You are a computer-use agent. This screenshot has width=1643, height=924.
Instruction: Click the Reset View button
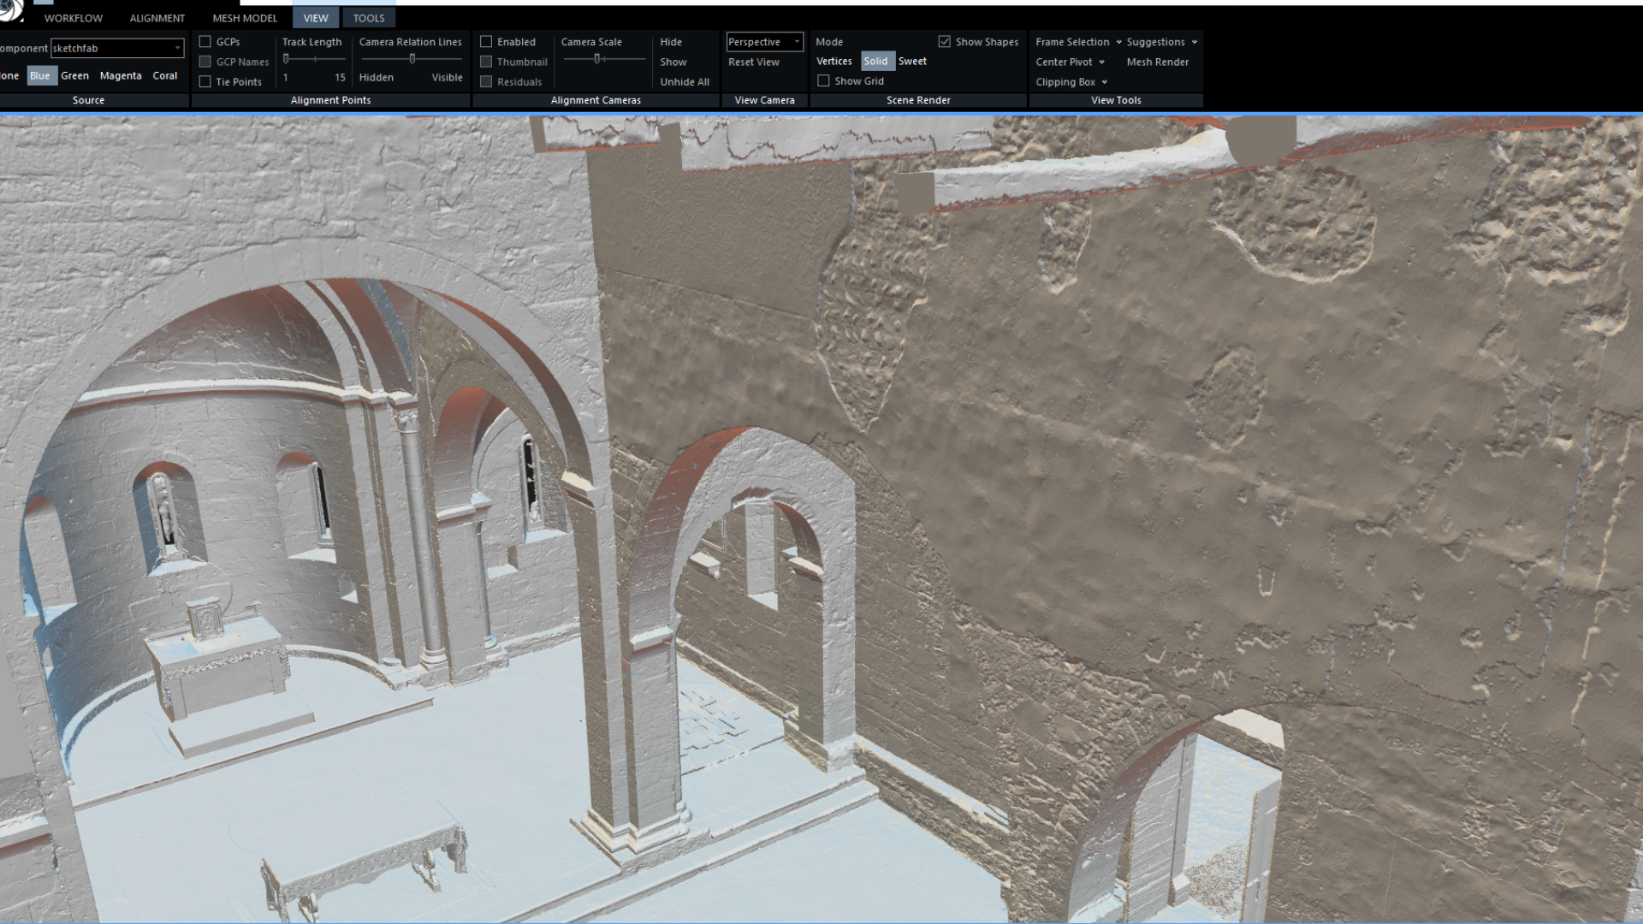tap(753, 62)
